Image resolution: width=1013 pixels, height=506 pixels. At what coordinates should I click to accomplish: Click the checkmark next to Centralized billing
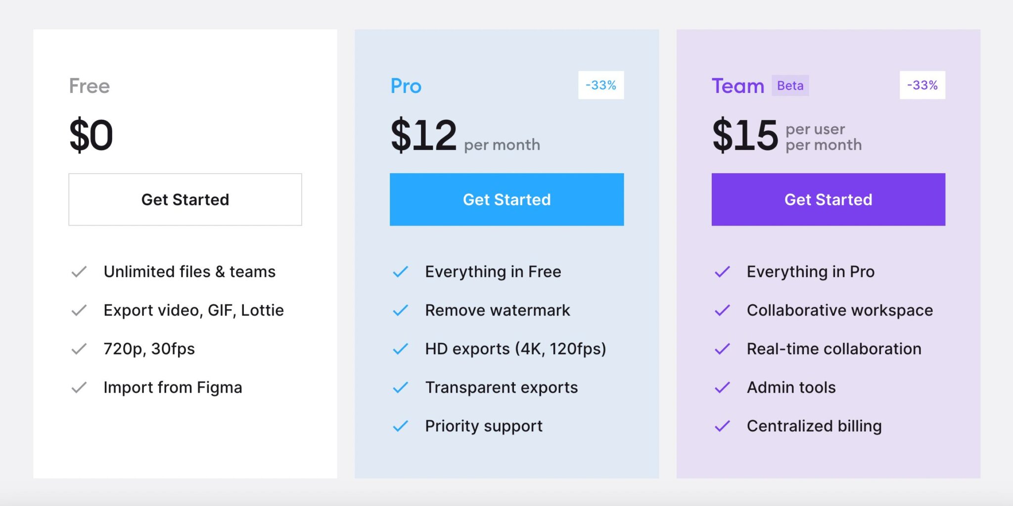[722, 425]
